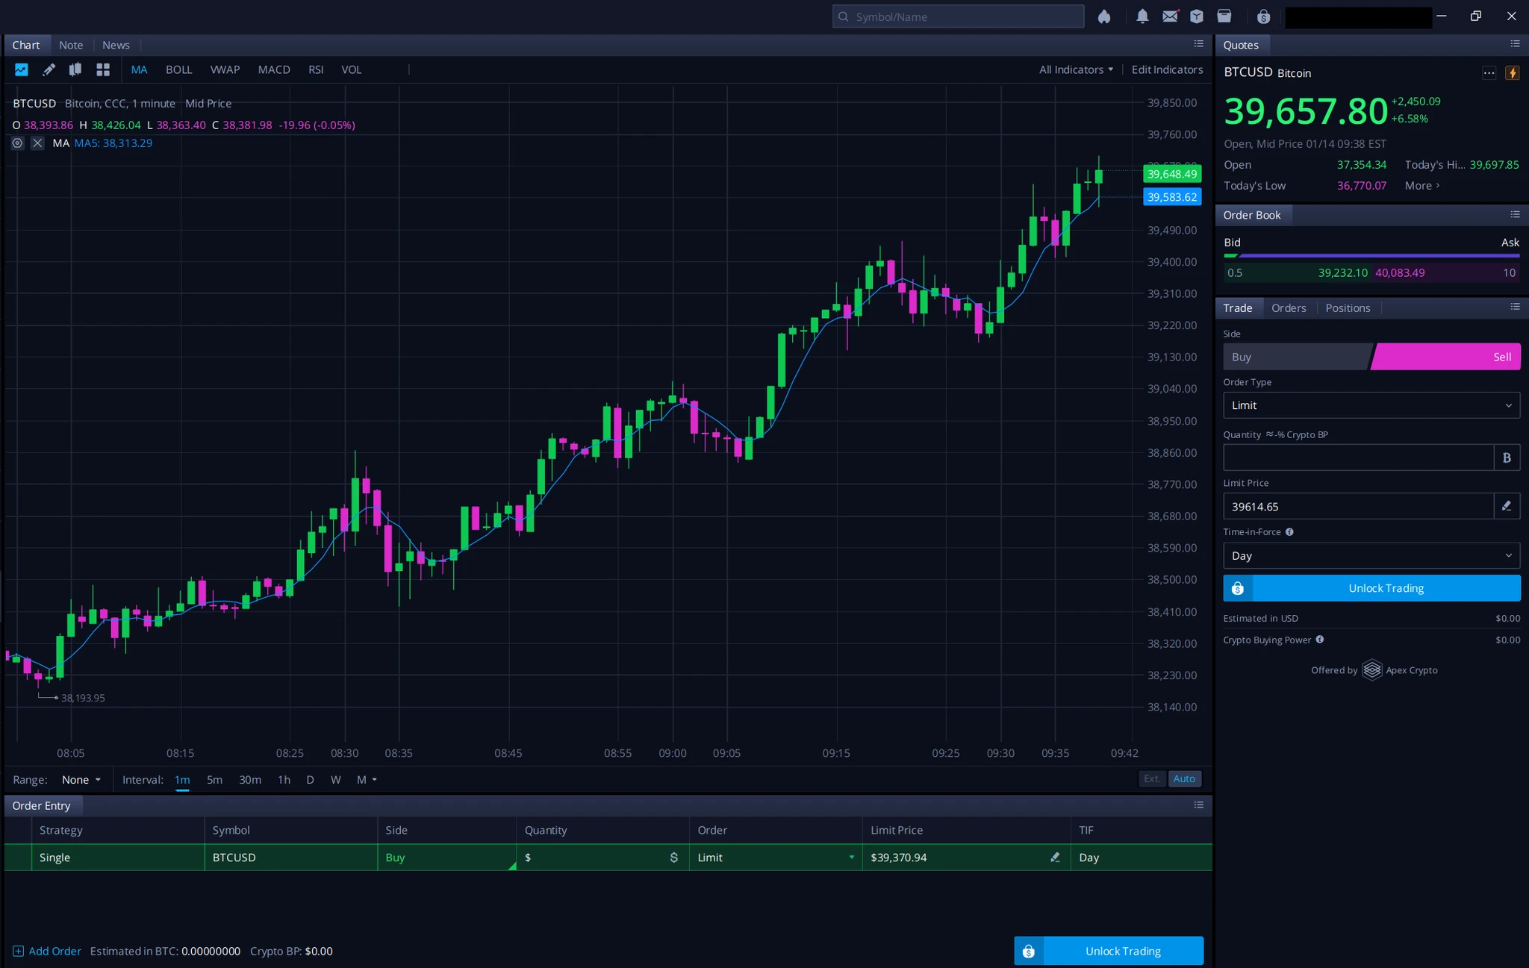
Task: Open the chart grid layout icon
Action: coord(103,69)
